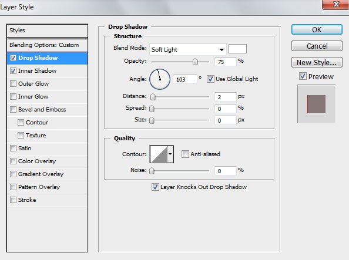Image resolution: width=349 pixels, height=260 pixels.
Task: Click the Angle dial control
Action: click(x=160, y=79)
